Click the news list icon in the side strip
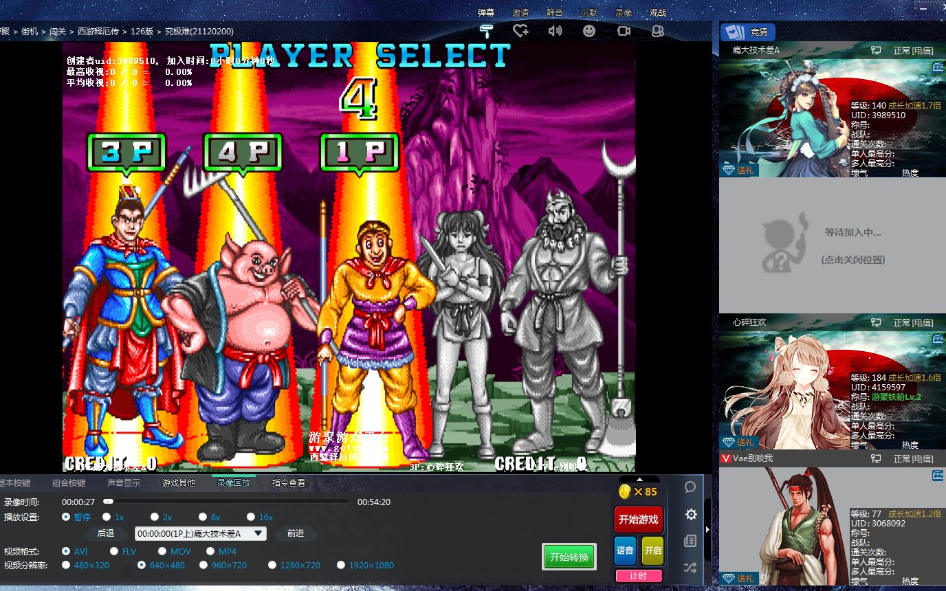The width and height of the screenshot is (946, 591). [691, 541]
